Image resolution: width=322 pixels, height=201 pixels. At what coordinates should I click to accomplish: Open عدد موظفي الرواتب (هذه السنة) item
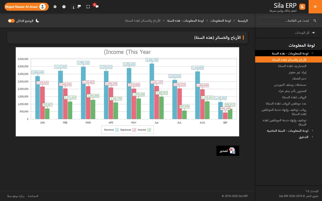[x=289, y=104]
